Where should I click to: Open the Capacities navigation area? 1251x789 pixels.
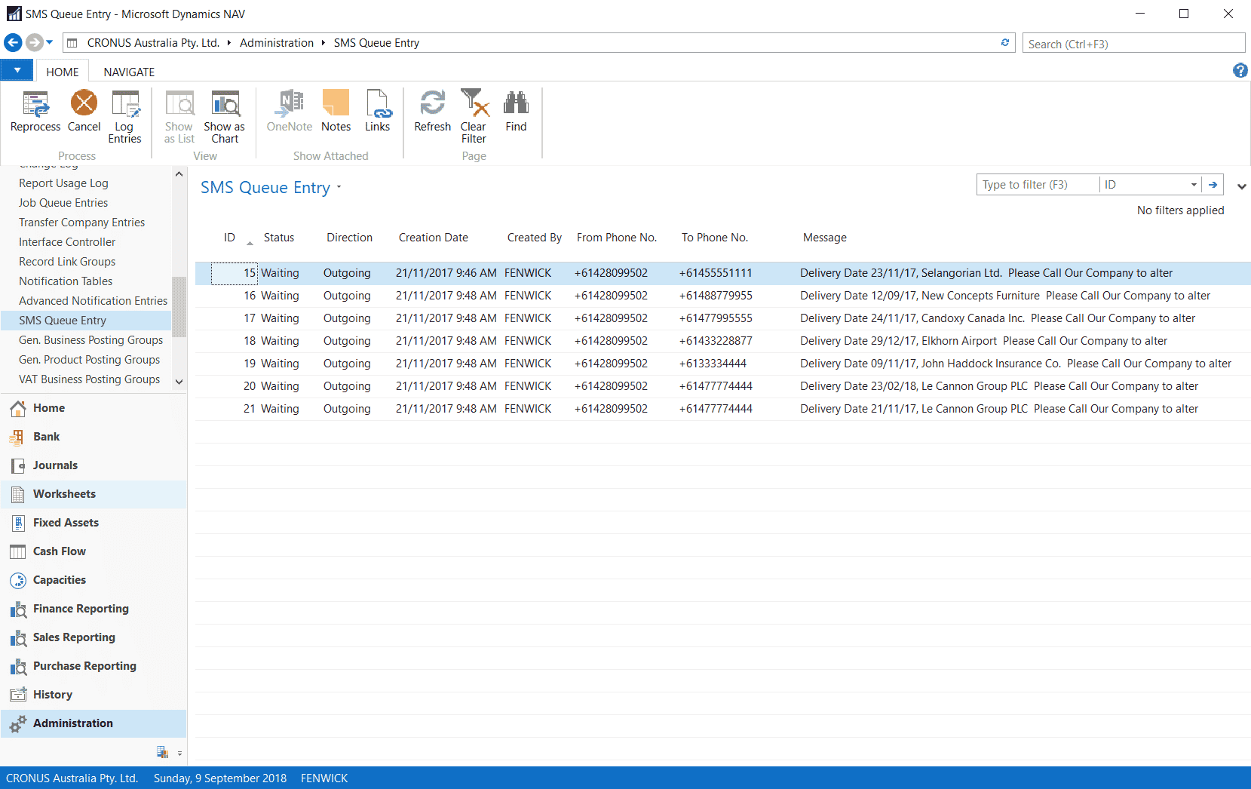[x=94, y=580]
